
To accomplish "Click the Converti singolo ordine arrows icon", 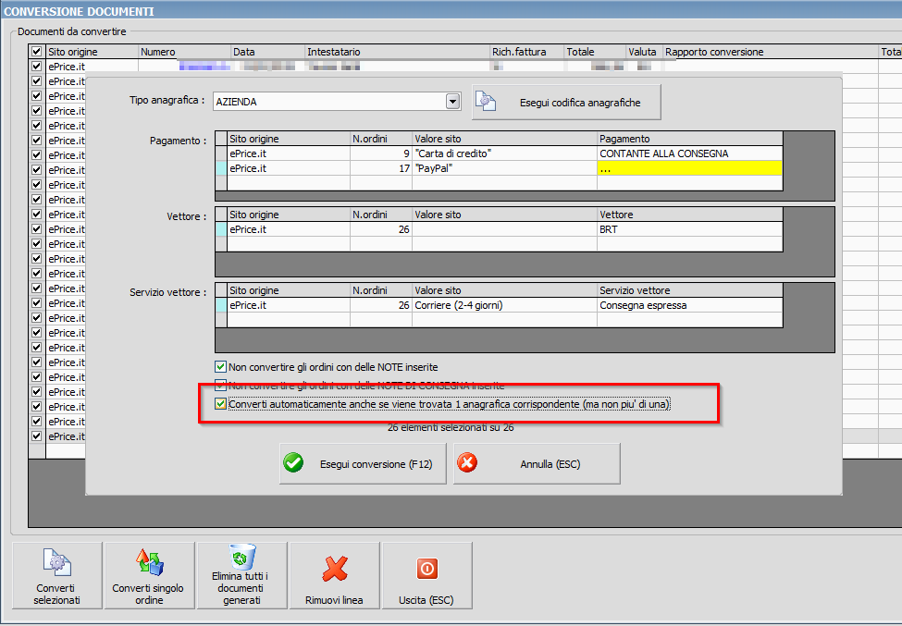I will point(150,562).
